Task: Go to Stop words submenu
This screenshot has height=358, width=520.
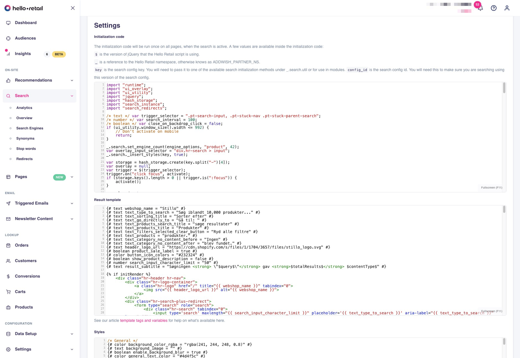Action: pos(26,149)
